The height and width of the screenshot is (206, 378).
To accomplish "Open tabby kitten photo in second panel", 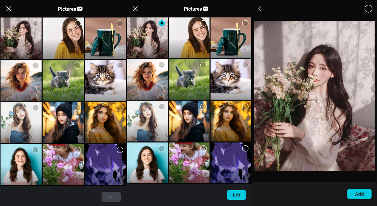I will [x=231, y=80].
